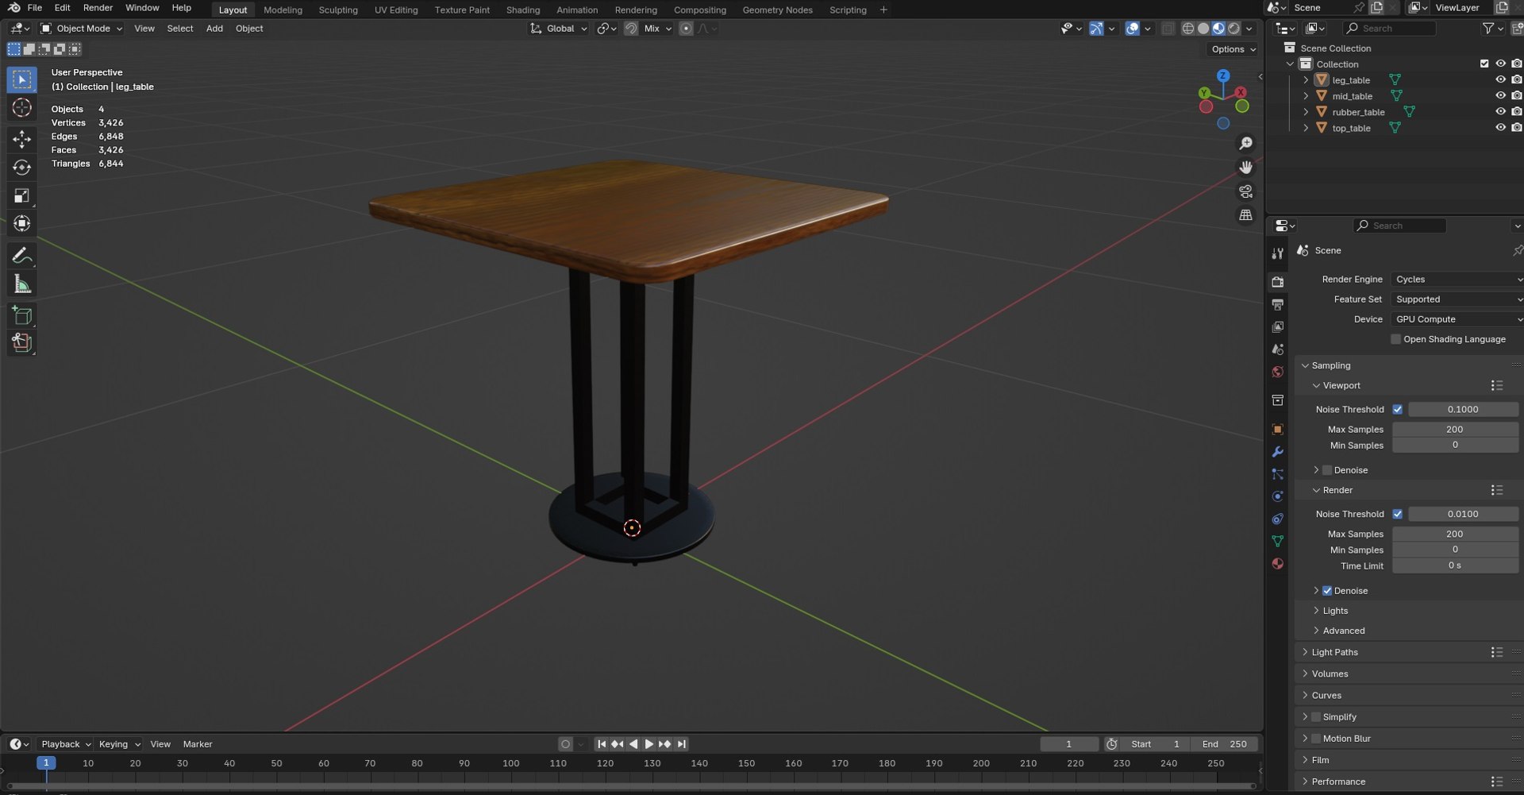This screenshot has width=1524, height=795.
Task: Open the Output properties tab icon
Action: [x=1277, y=305]
